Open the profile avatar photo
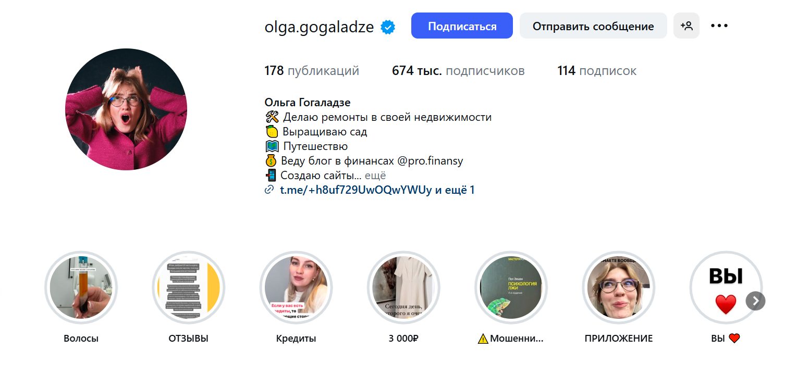809x375 pixels. [126, 109]
